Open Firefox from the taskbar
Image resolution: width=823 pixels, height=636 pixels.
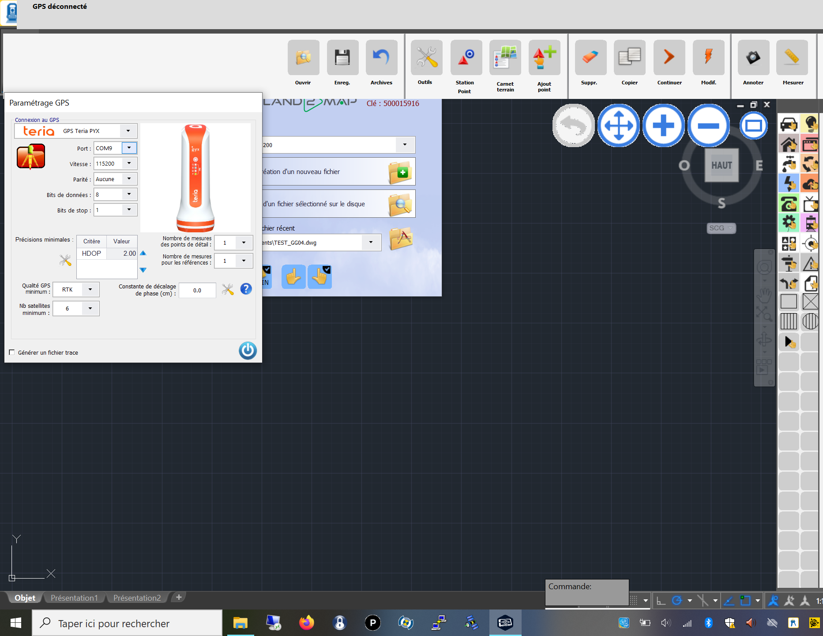(x=306, y=623)
